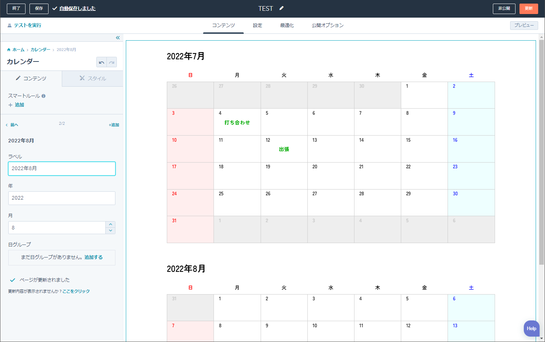The height and width of the screenshot is (342, 545).
Task: Click the smart rule info icon
Action: tap(43, 96)
